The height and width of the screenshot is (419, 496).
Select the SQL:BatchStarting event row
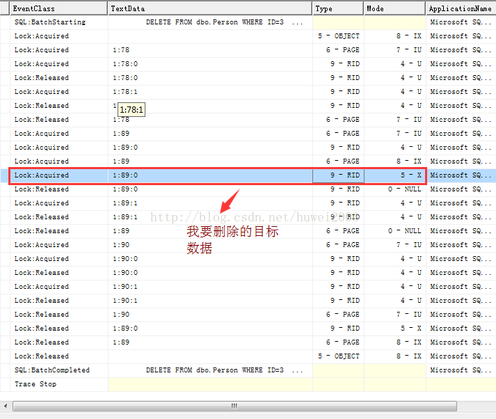(248, 22)
